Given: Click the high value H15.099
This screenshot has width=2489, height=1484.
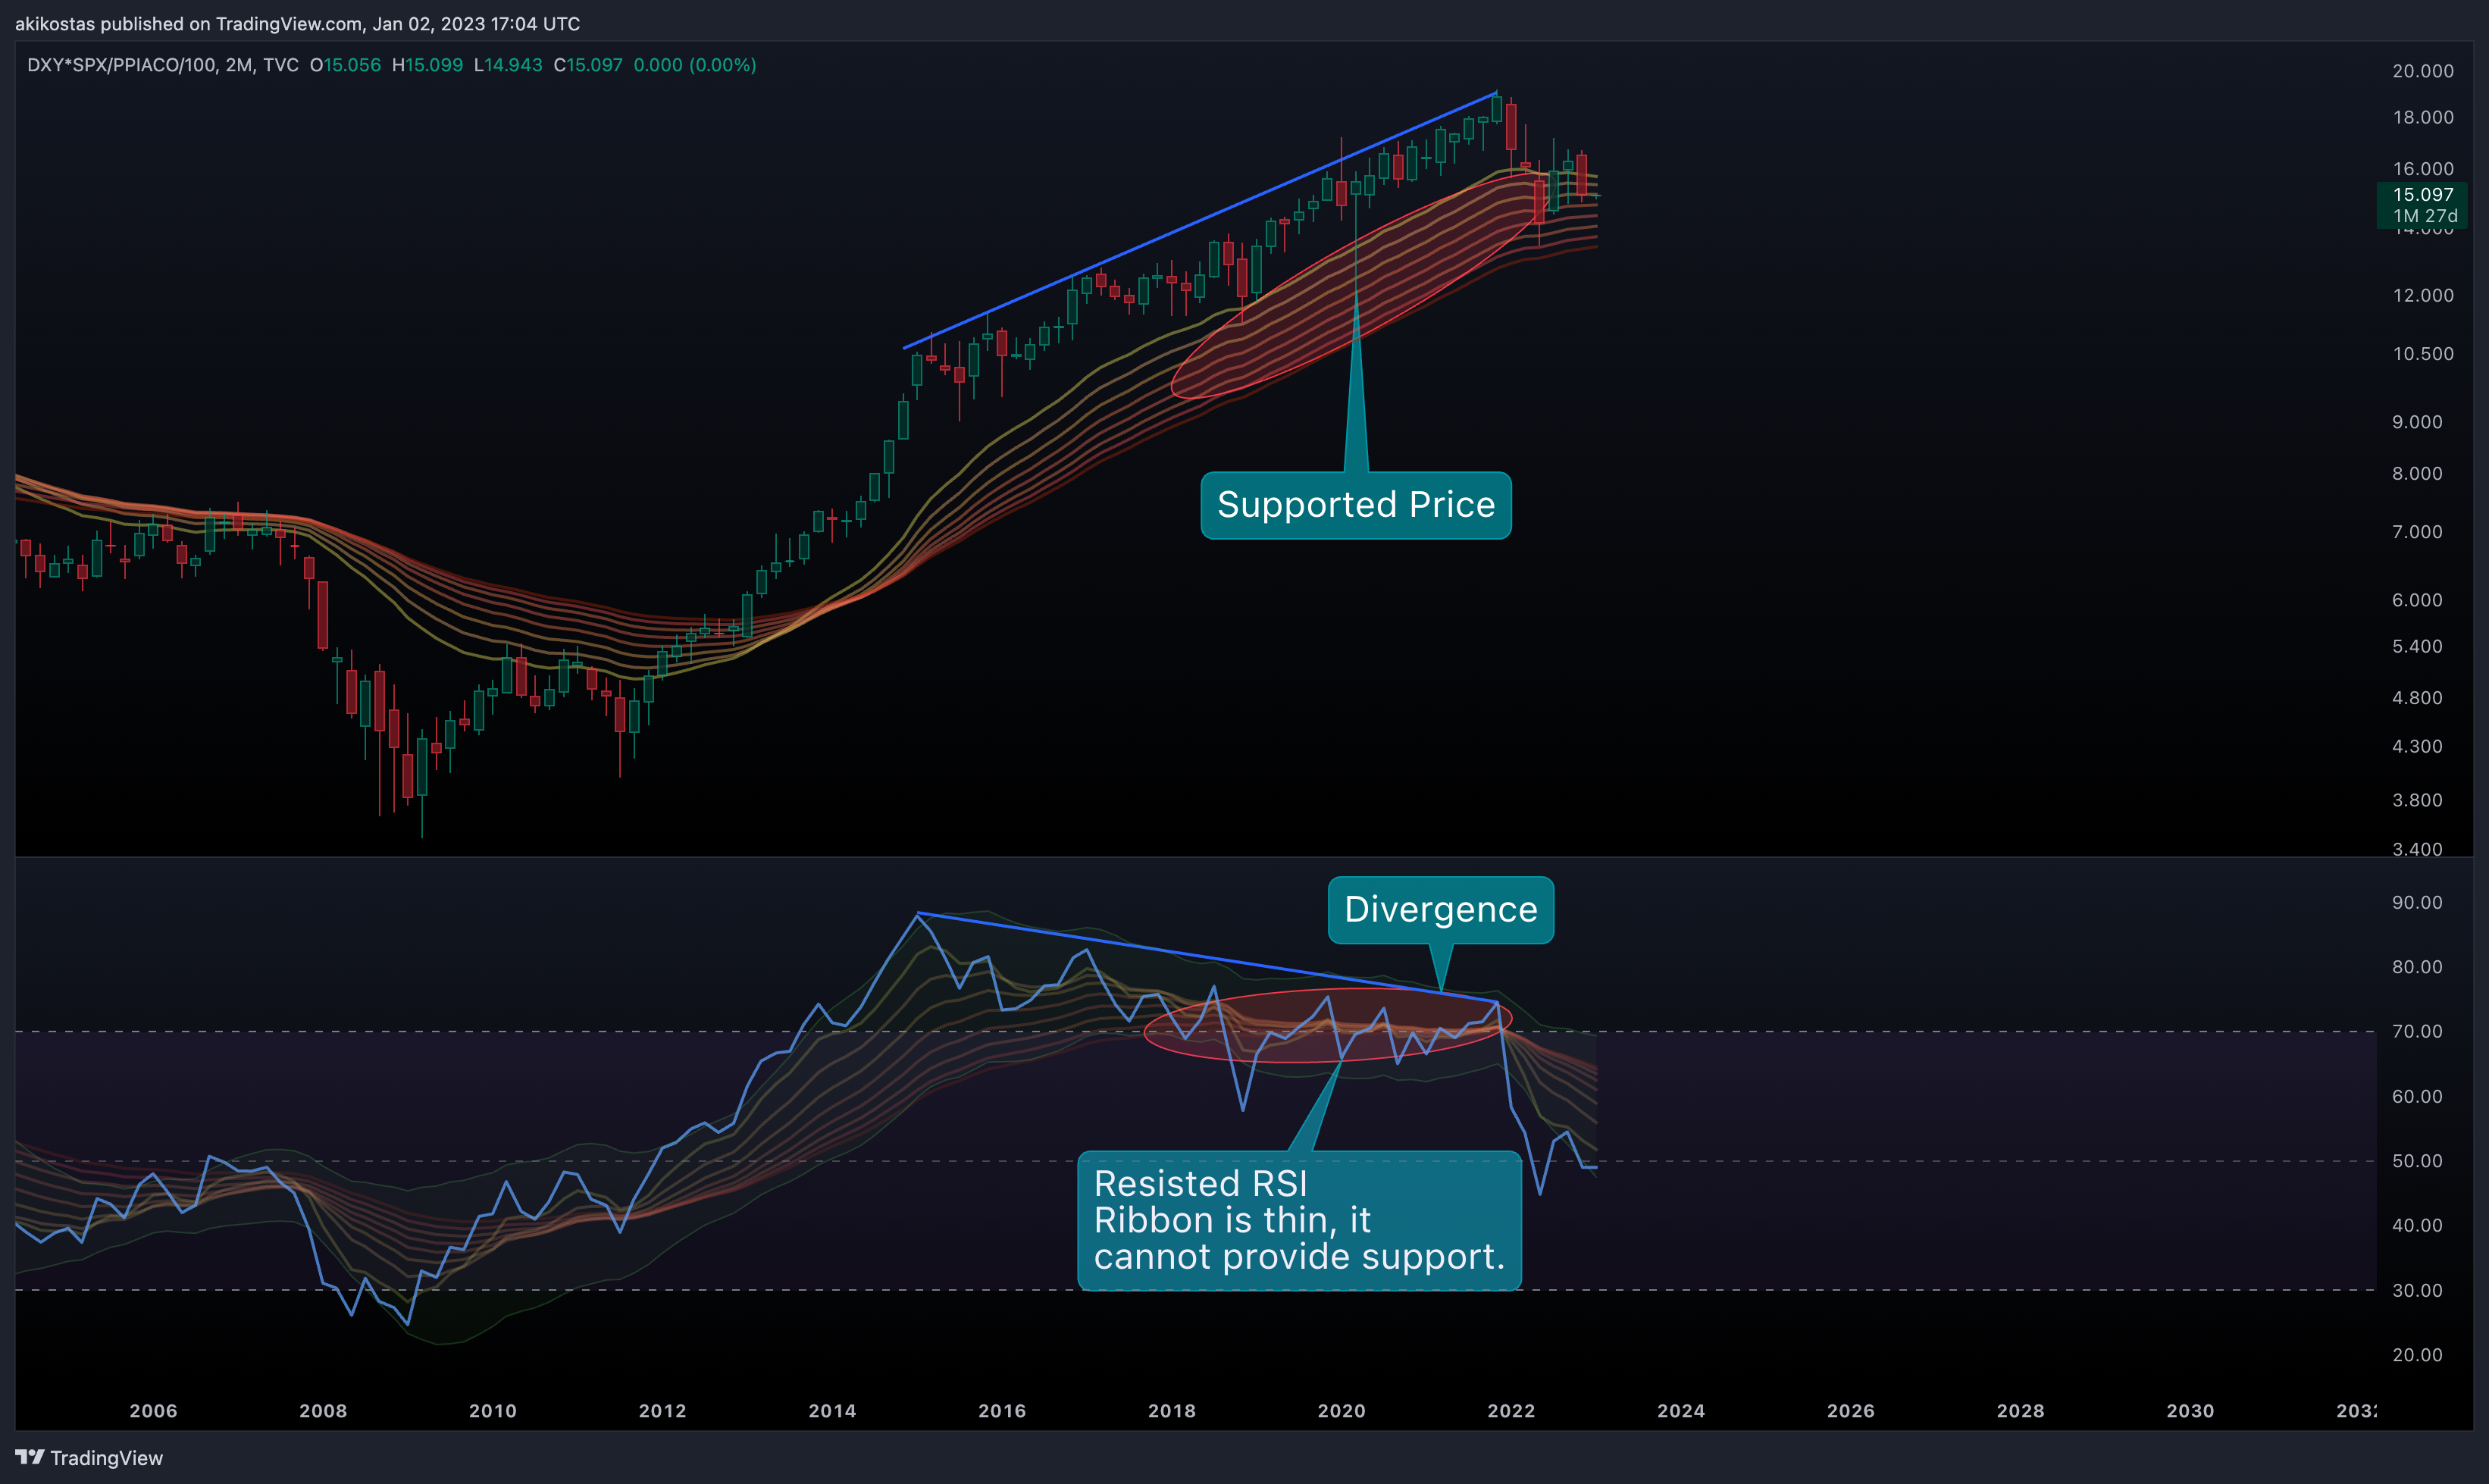Looking at the screenshot, I should click(x=427, y=65).
